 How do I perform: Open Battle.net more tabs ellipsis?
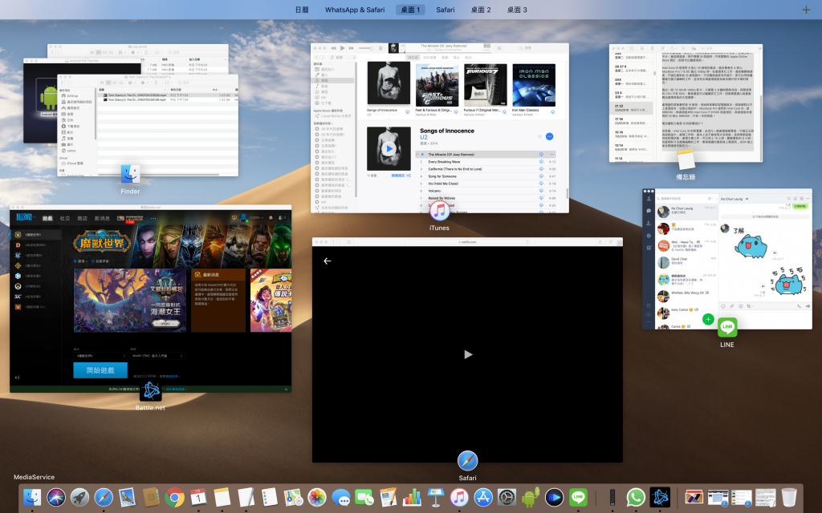pyautogui.click(x=153, y=218)
